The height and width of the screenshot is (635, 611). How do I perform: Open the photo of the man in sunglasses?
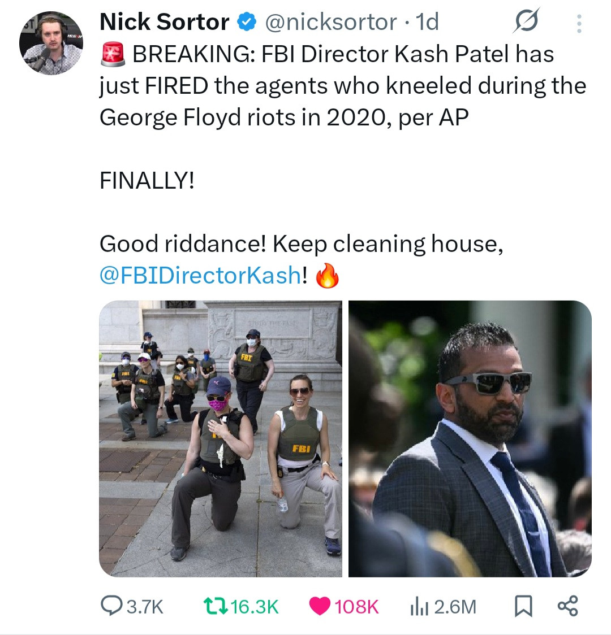470,438
